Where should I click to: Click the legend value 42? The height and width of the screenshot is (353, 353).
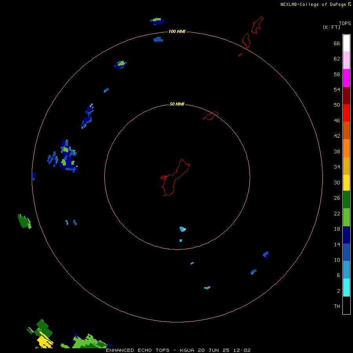[x=337, y=136]
